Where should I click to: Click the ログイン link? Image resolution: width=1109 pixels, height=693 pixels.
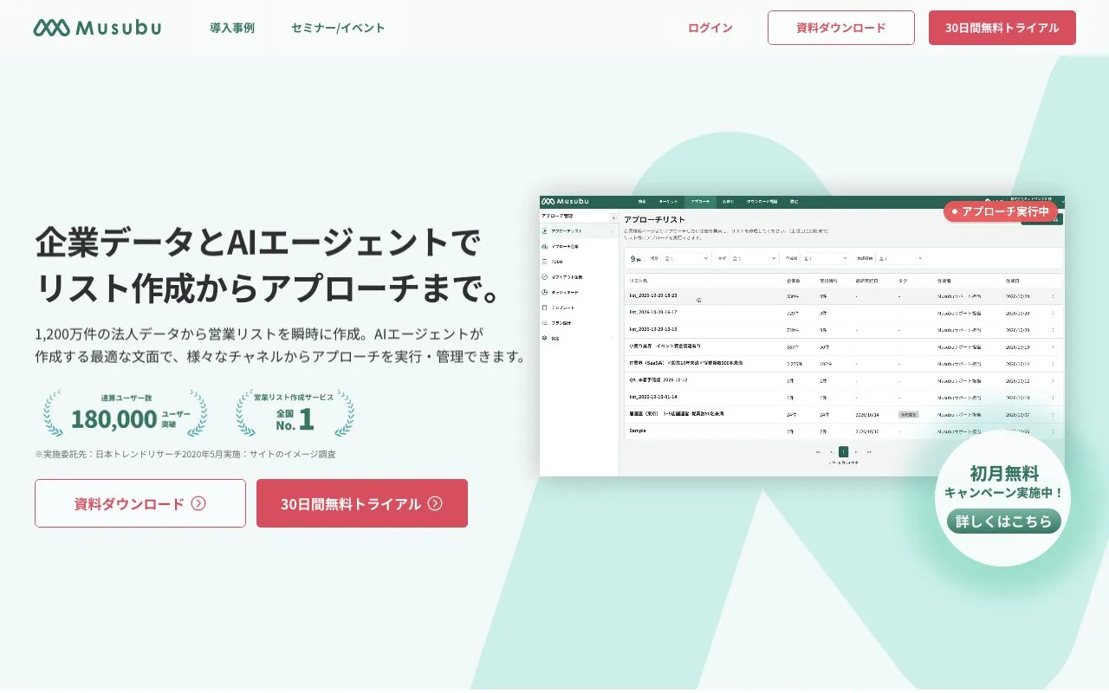pyautogui.click(x=710, y=28)
